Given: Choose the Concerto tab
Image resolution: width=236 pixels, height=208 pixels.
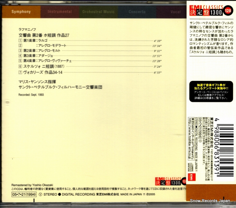Looking at the screenshot, I should [137, 12].
